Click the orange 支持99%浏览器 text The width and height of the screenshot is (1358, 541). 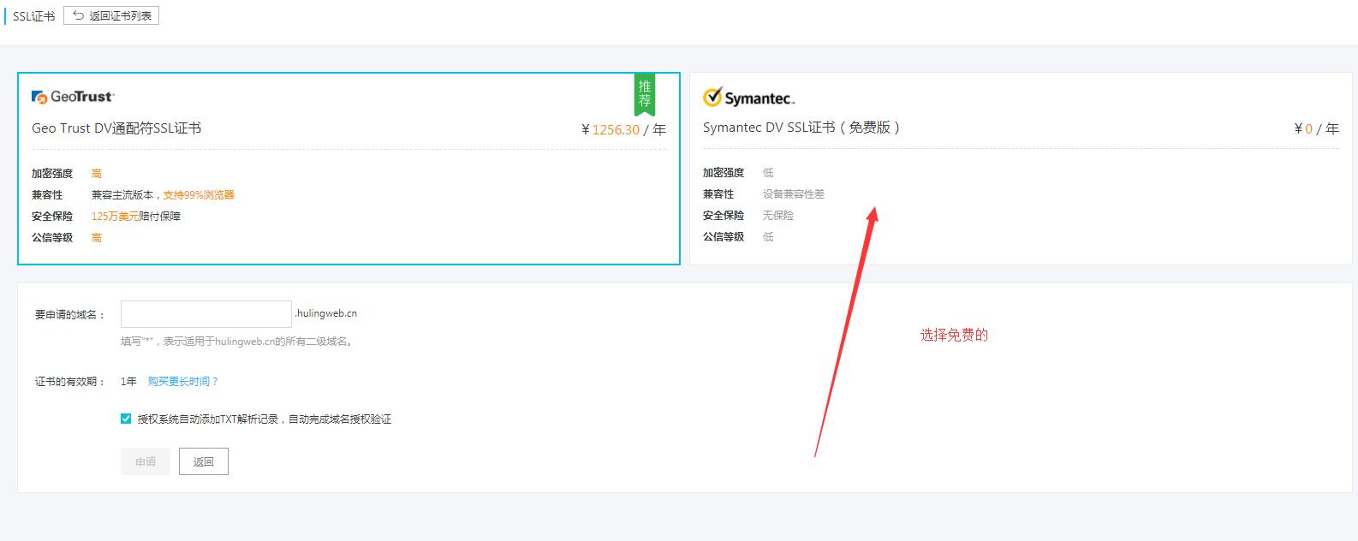[199, 194]
